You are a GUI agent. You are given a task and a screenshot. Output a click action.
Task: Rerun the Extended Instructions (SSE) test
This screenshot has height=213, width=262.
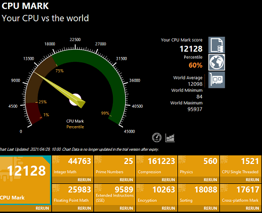[x=126, y=208]
